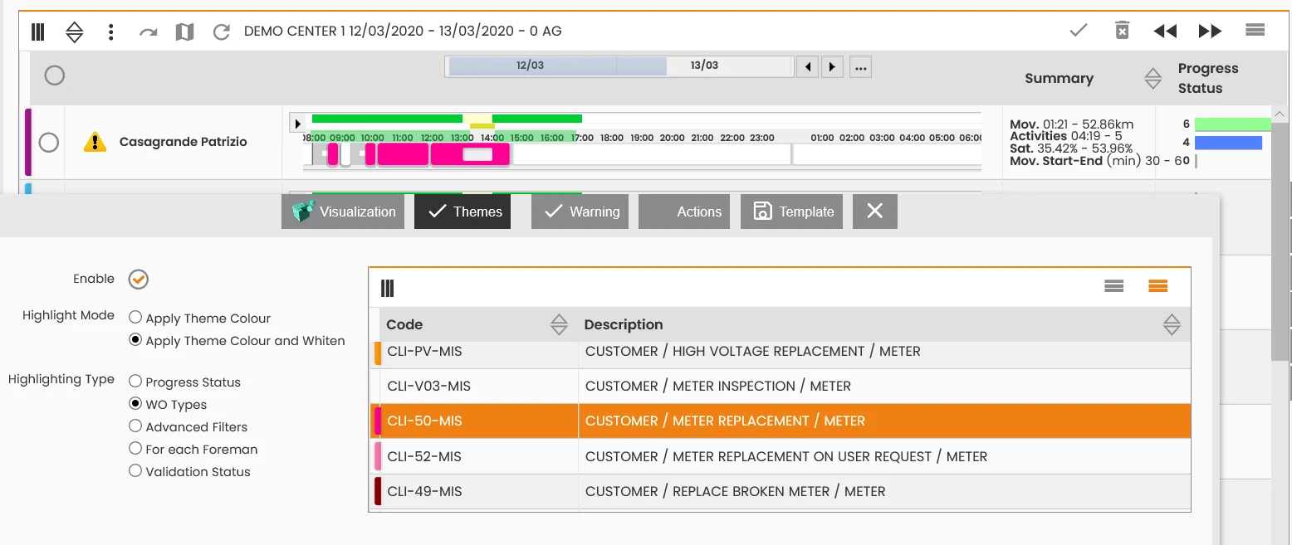Select Apply Theme Colour option
The height and width of the screenshot is (545, 1292).
(135, 318)
